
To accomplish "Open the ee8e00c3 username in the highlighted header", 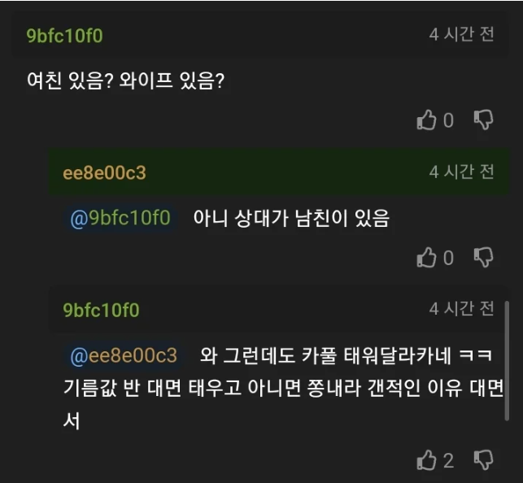I will [104, 173].
